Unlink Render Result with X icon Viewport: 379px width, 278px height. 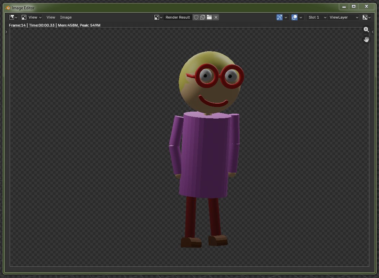tap(216, 17)
